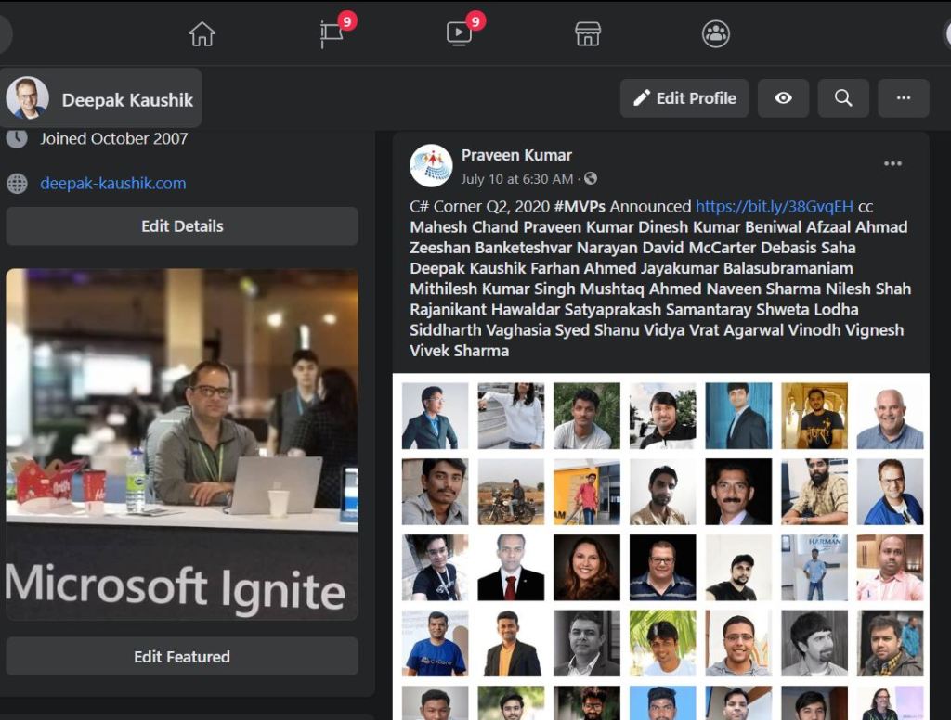Viewport: 951px width, 720px height.
Task: Open Watch video icon in top navigation
Action: coord(459,34)
